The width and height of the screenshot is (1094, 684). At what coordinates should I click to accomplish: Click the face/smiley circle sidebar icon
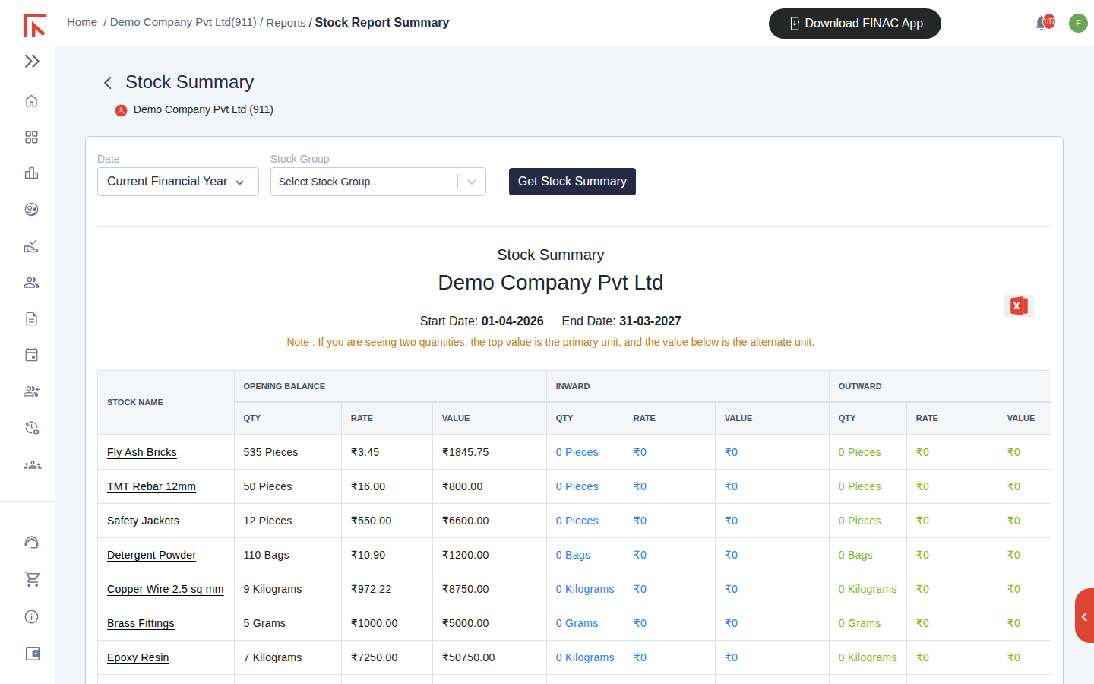[31, 210]
